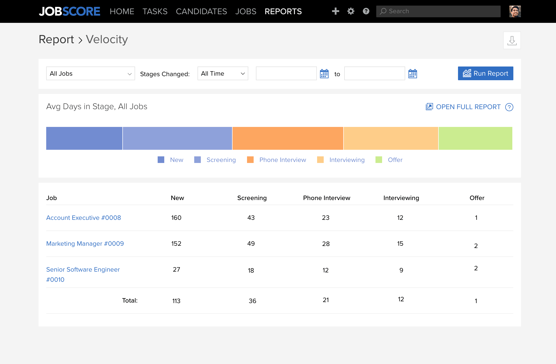Select the Reports menu item
The image size is (556, 364).
(283, 11)
